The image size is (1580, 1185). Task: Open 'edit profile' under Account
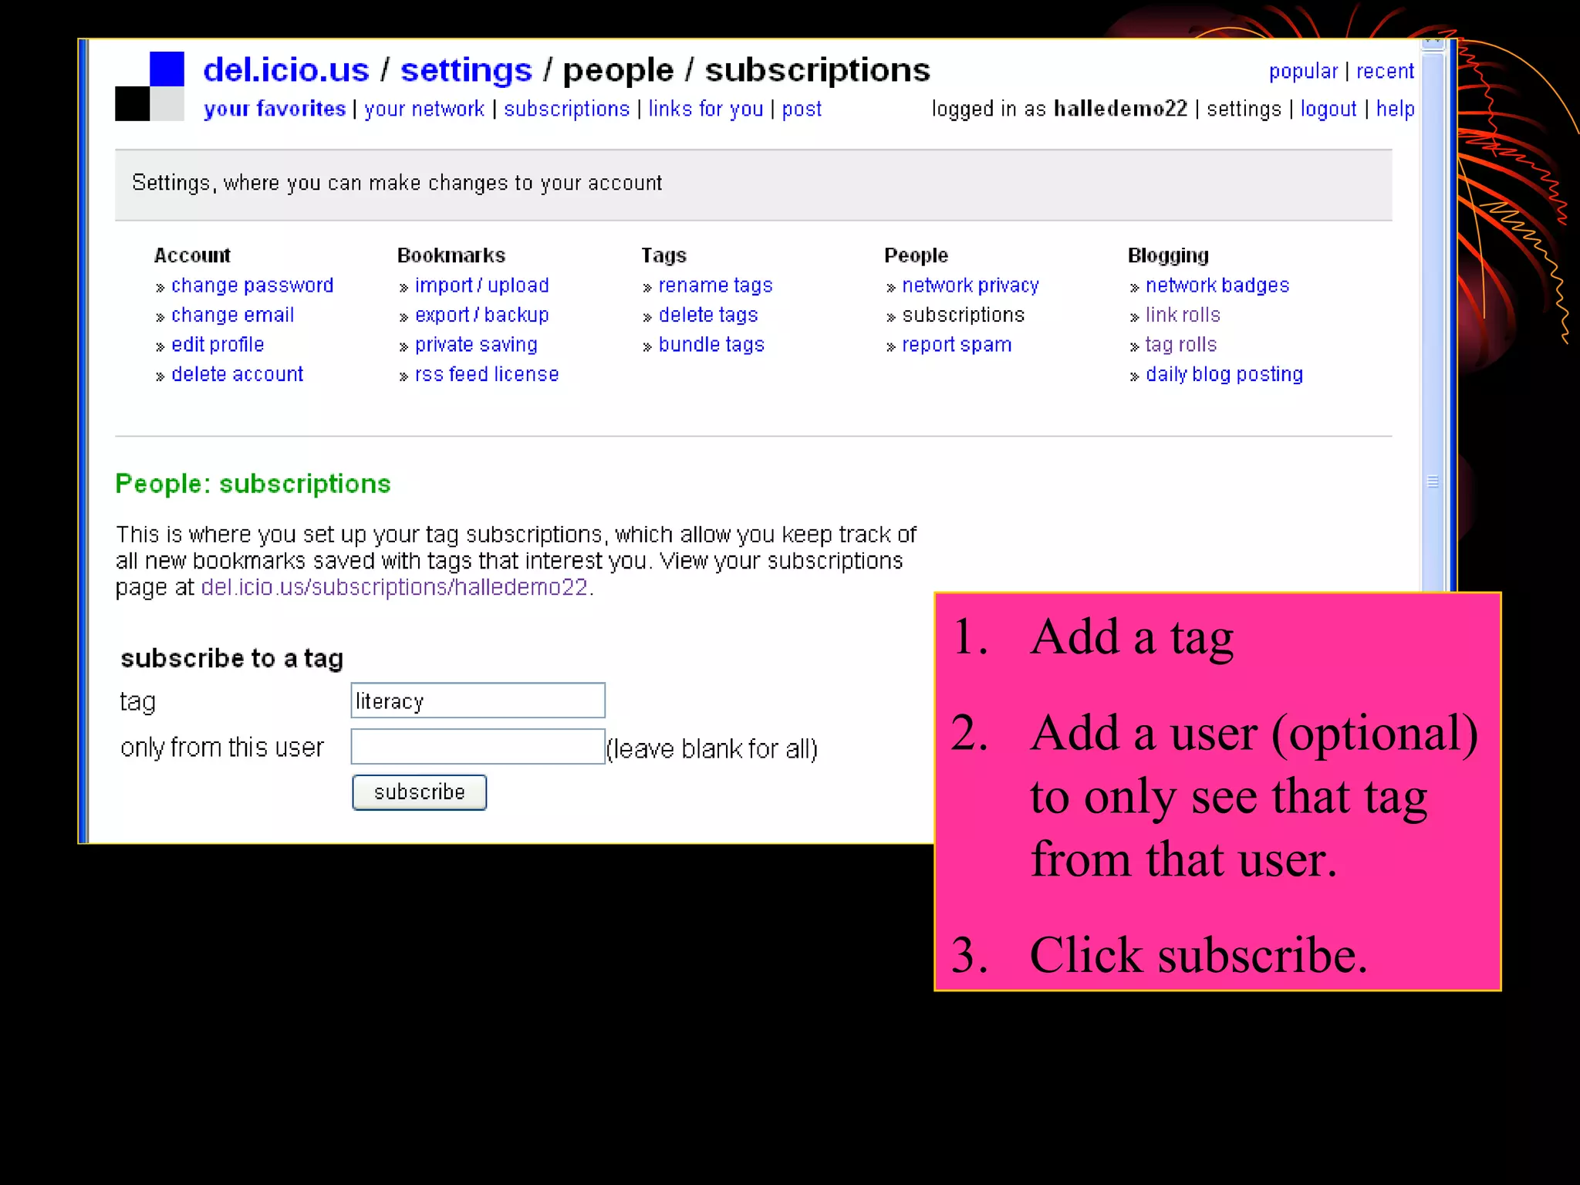[218, 344]
